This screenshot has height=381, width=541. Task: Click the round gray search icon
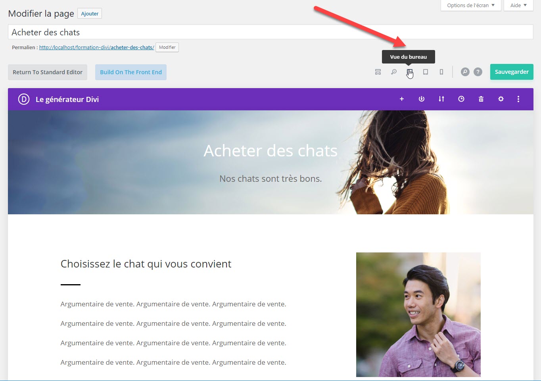pyautogui.click(x=465, y=72)
